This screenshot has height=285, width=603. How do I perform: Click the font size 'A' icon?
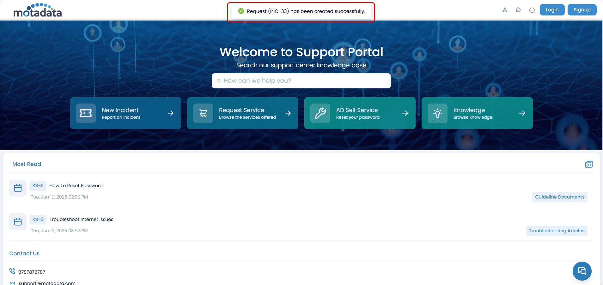coord(505,10)
